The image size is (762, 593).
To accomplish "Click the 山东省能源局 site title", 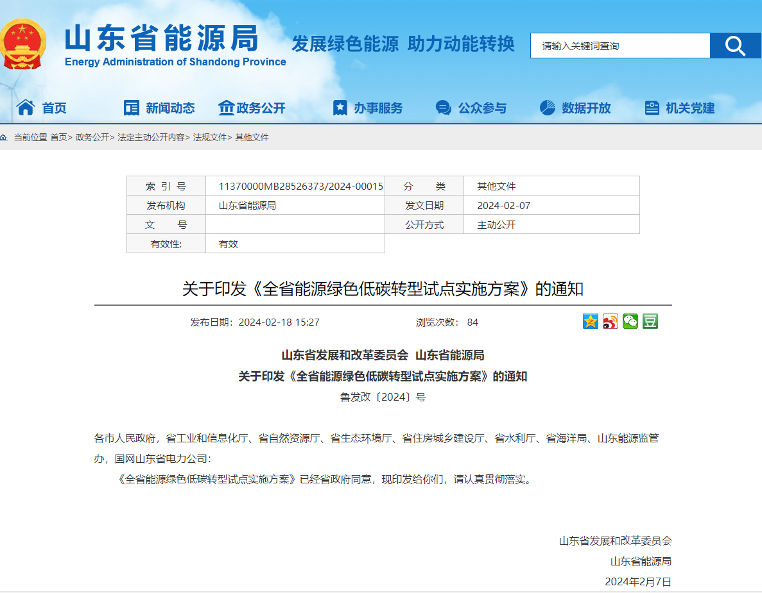I will click(x=162, y=38).
